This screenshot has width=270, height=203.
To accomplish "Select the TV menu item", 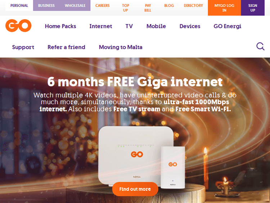I will 129,26.
